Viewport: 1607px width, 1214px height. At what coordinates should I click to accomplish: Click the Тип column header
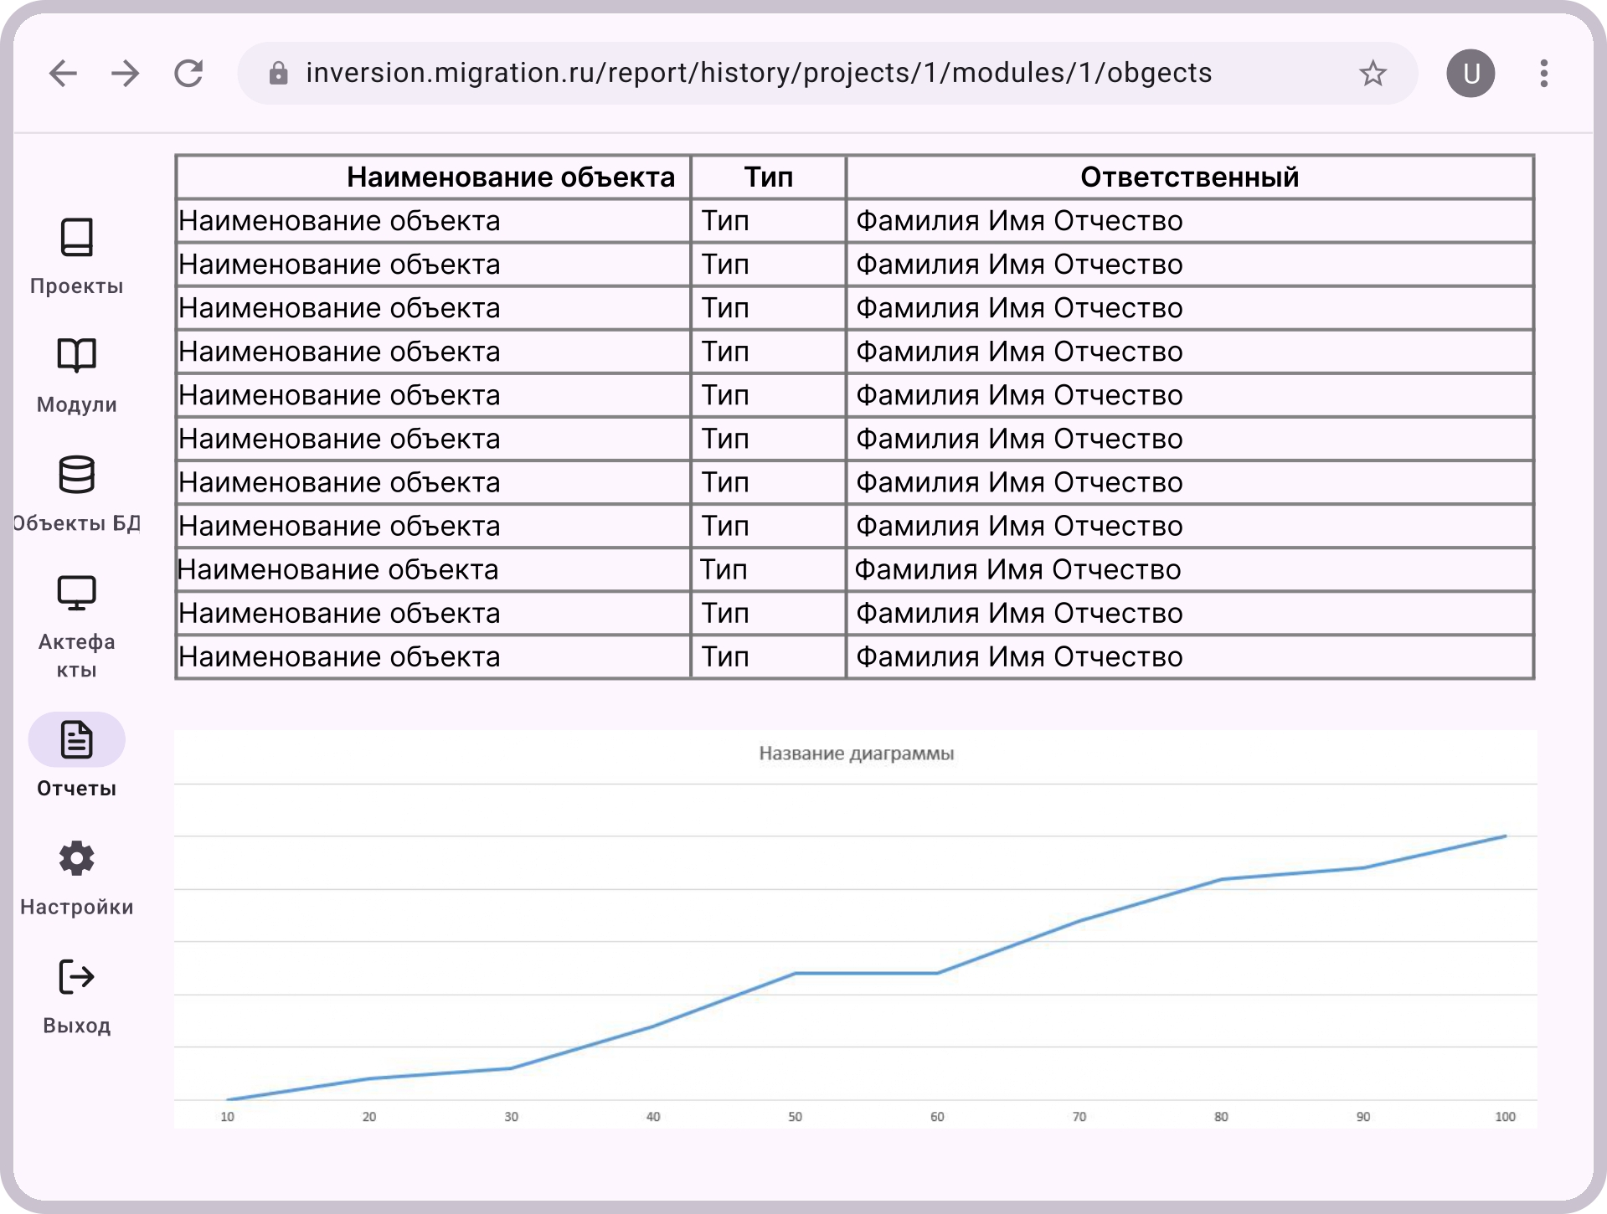(768, 177)
